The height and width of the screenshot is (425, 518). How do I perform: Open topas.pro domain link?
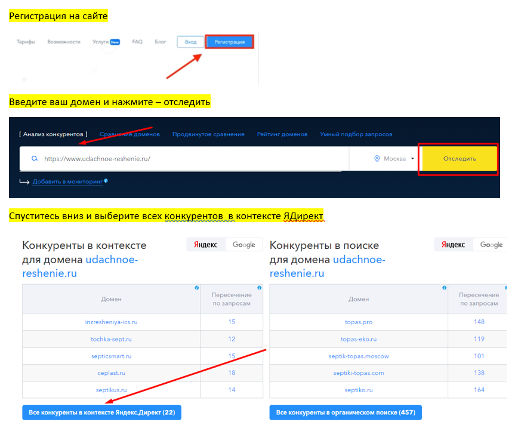pos(359,322)
